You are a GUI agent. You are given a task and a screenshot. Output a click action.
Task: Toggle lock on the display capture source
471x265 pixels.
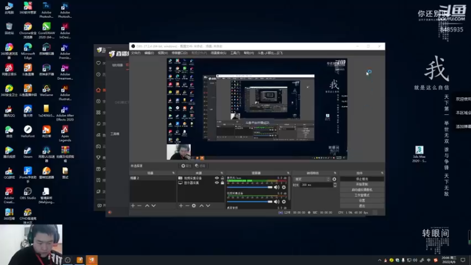tap(223, 183)
